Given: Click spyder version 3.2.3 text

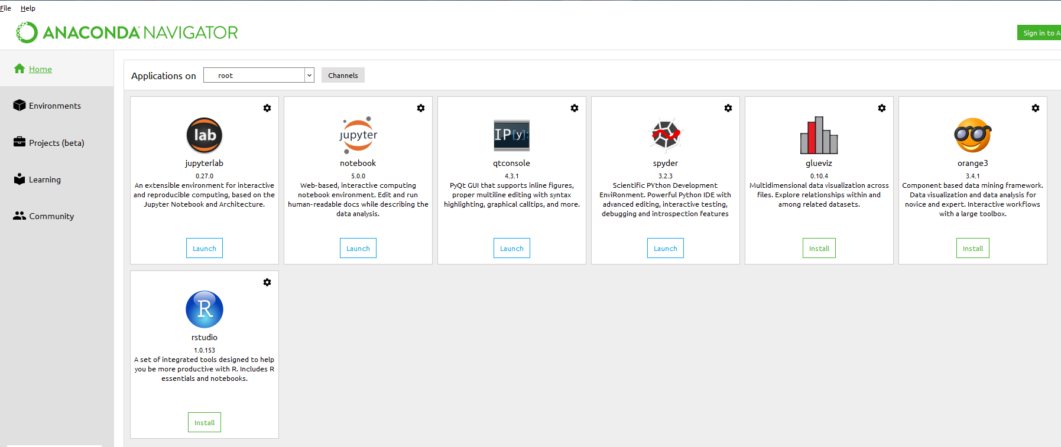Looking at the screenshot, I should [666, 176].
